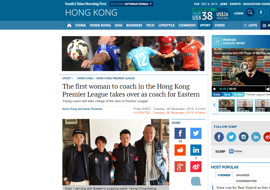This screenshot has width=270, height=190.
Task: Follow SCMP on Instagram
Action: [243, 137]
